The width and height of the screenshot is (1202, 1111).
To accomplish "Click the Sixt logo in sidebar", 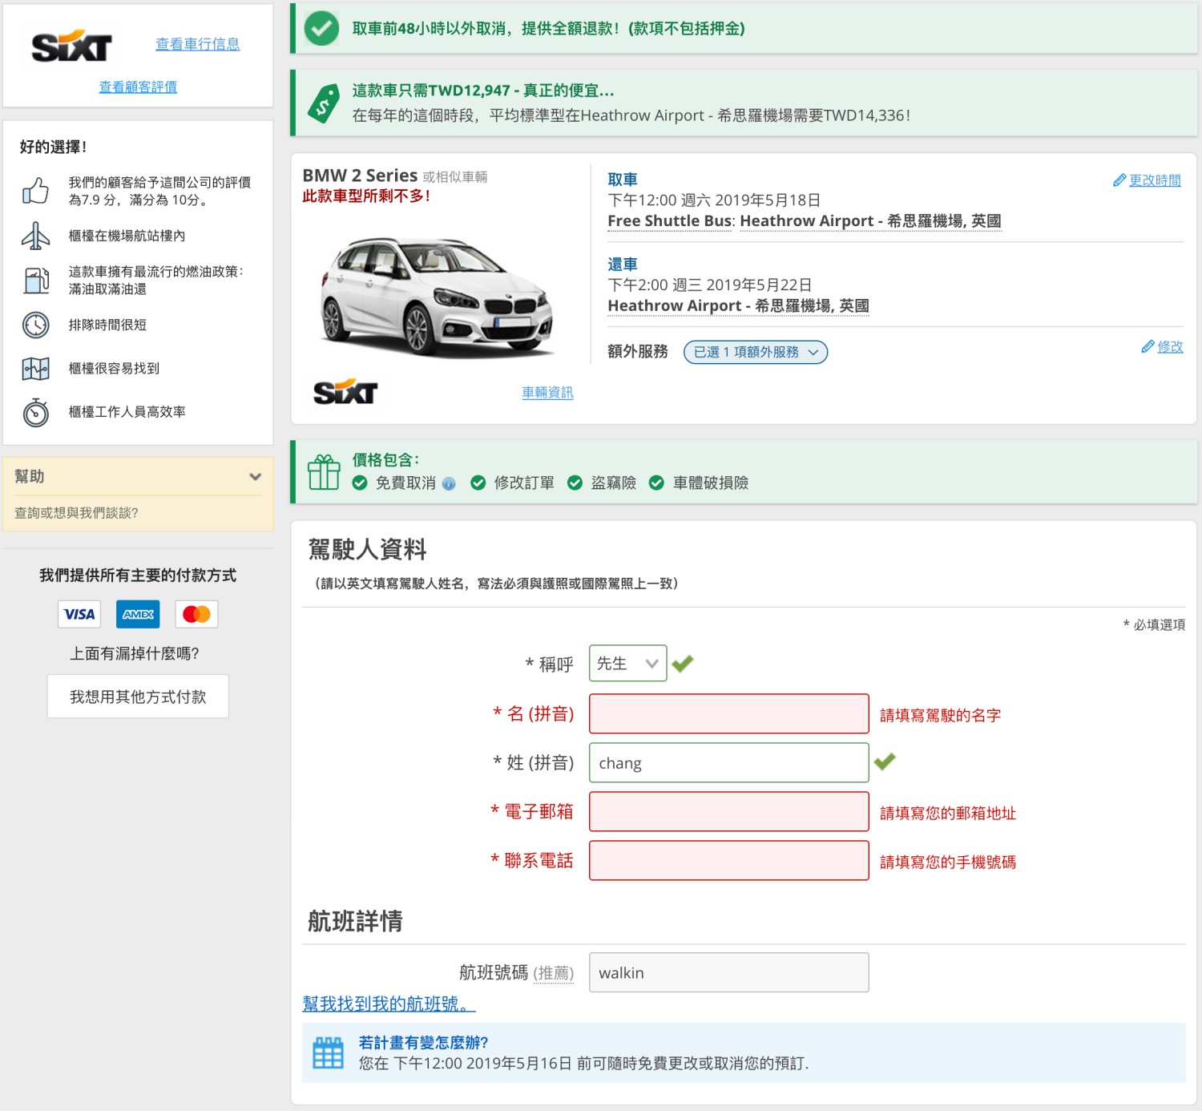I will click(71, 46).
